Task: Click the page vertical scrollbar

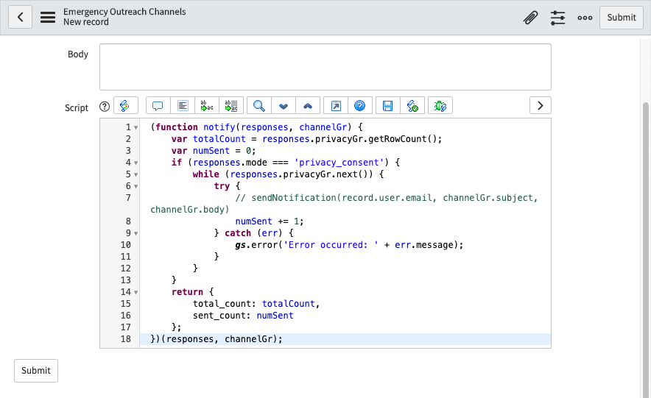Action: point(646,249)
